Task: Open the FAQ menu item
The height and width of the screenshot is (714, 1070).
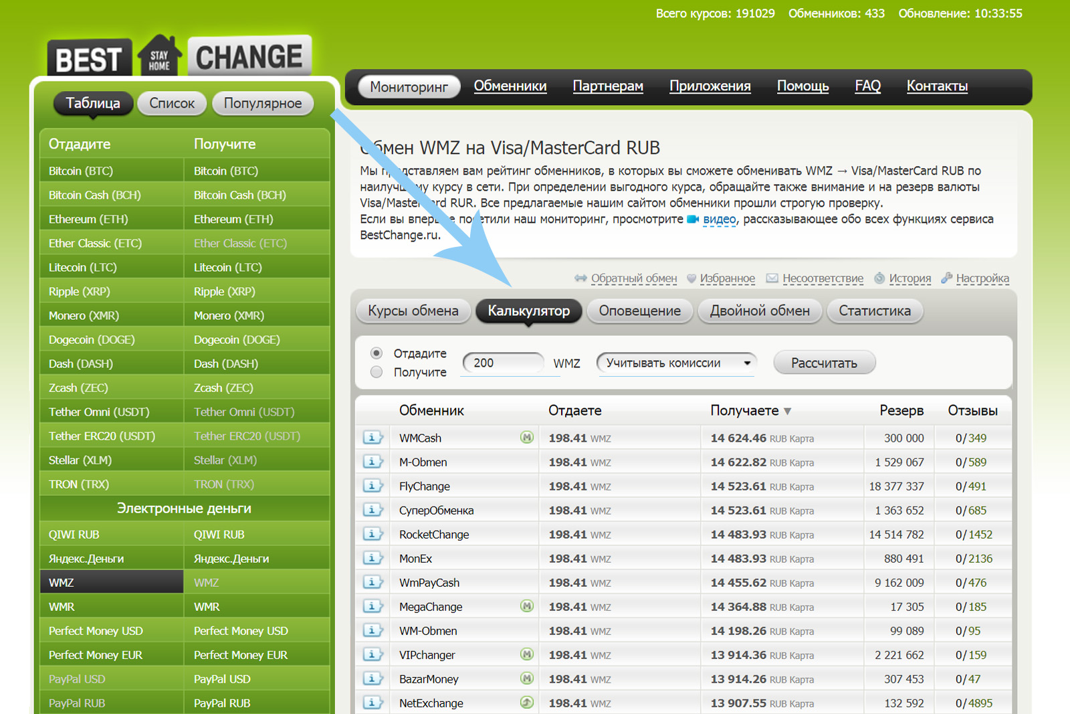Action: pyautogui.click(x=867, y=86)
